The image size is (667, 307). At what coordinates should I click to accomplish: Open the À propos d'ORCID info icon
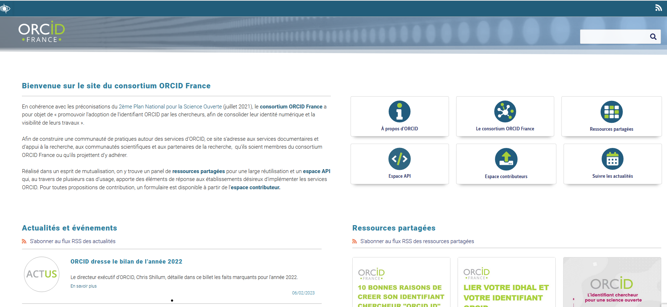(399, 111)
